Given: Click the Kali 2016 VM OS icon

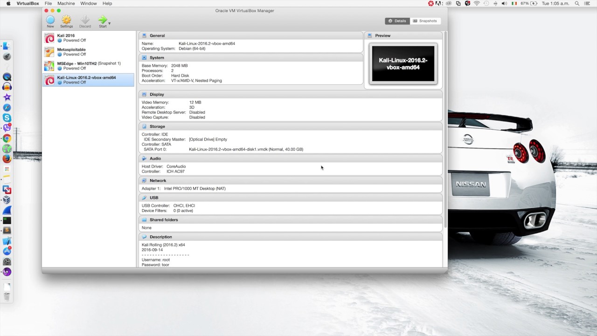Looking at the screenshot, I should click(49, 38).
